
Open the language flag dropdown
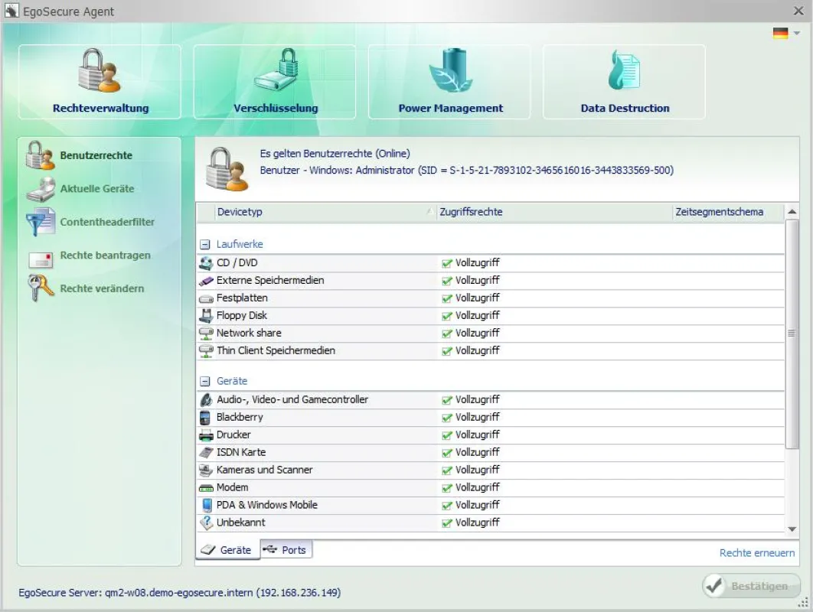point(786,33)
